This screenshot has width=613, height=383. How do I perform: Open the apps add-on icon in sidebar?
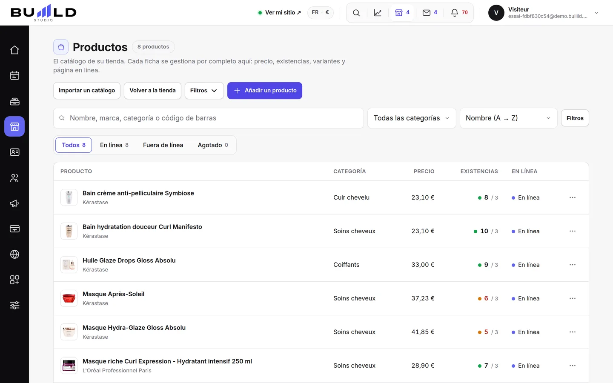(14, 280)
